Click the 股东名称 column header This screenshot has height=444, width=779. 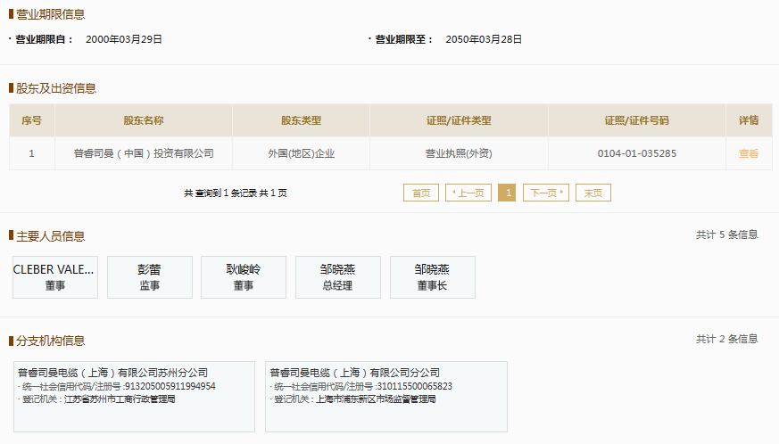pos(144,120)
